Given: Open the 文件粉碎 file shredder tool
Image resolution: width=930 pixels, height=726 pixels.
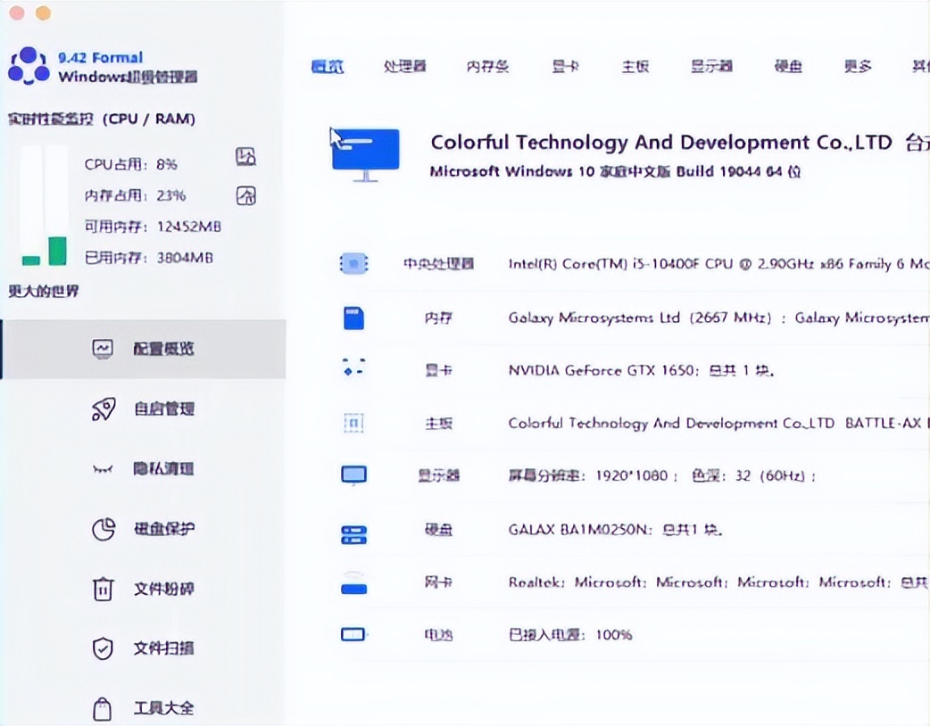Looking at the screenshot, I should (x=103, y=589).
